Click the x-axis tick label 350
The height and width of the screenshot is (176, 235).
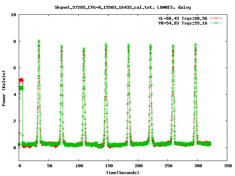227,166
